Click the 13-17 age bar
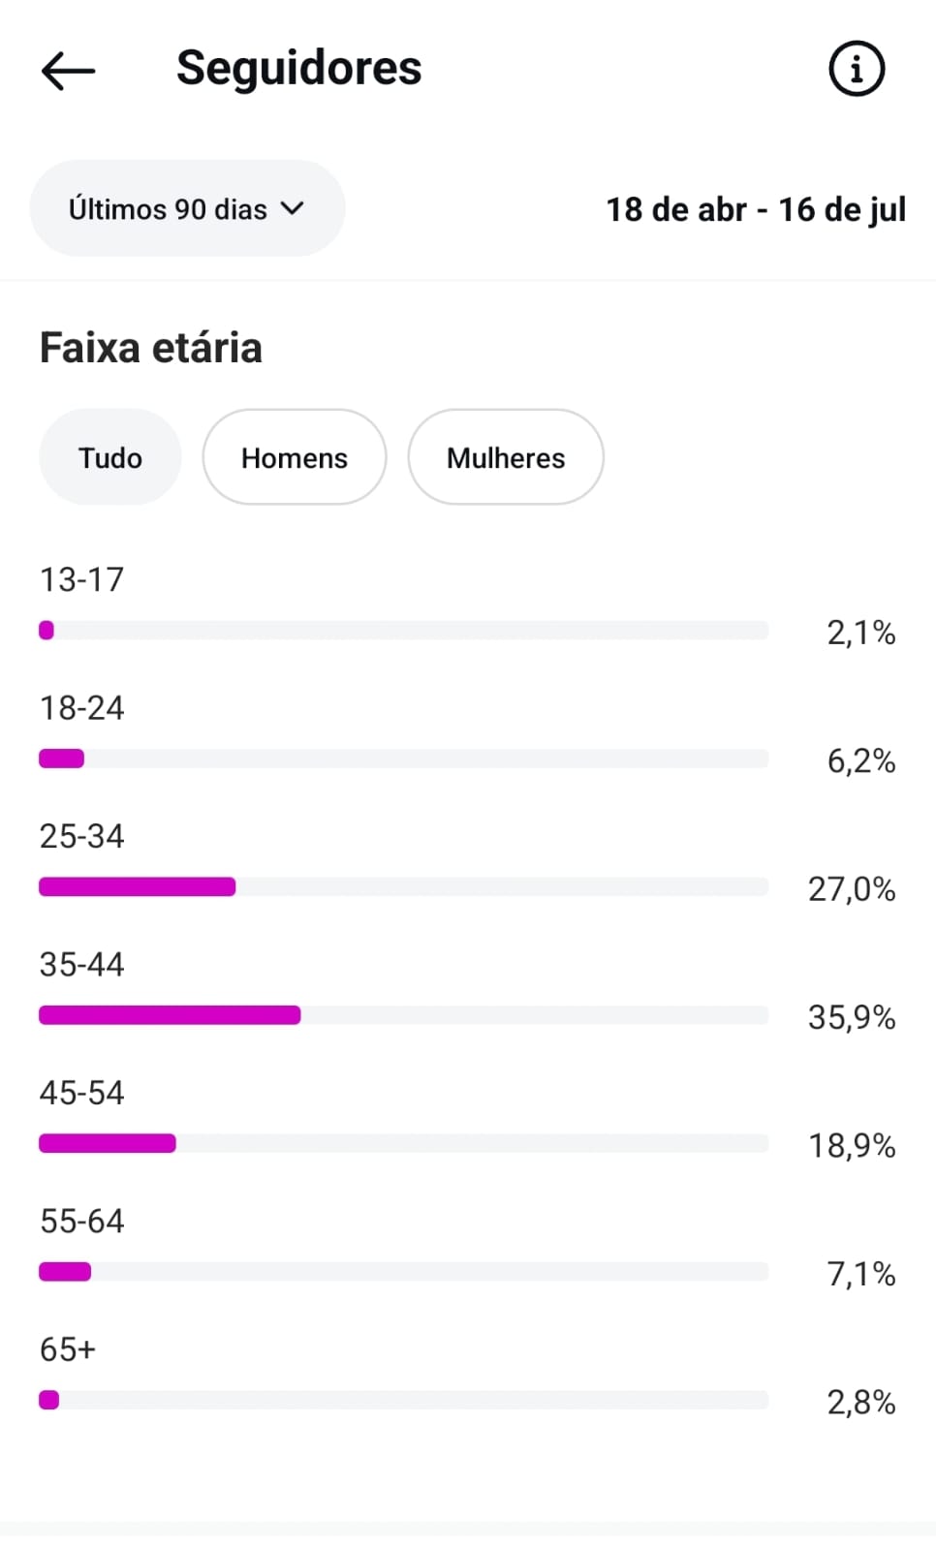 click(403, 631)
